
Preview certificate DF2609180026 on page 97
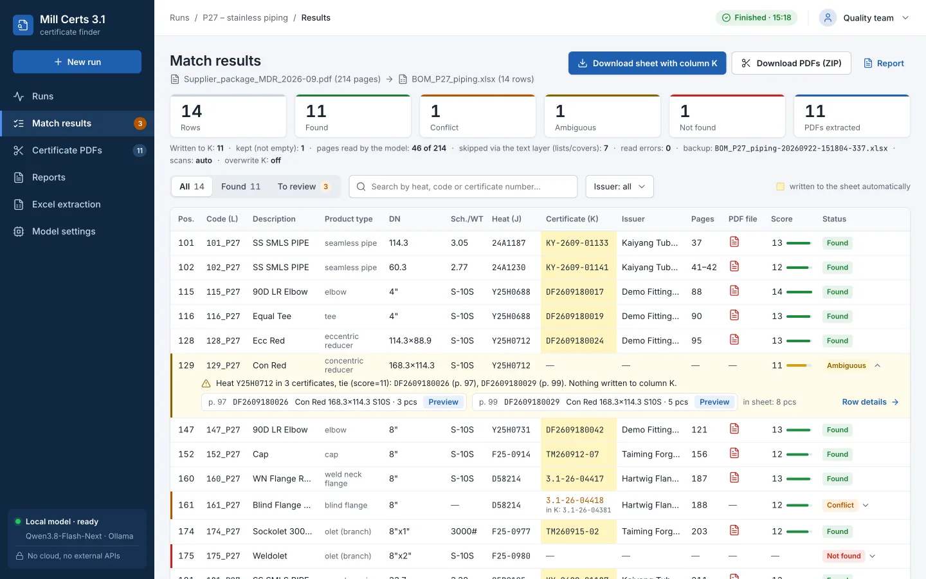coord(444,402)
